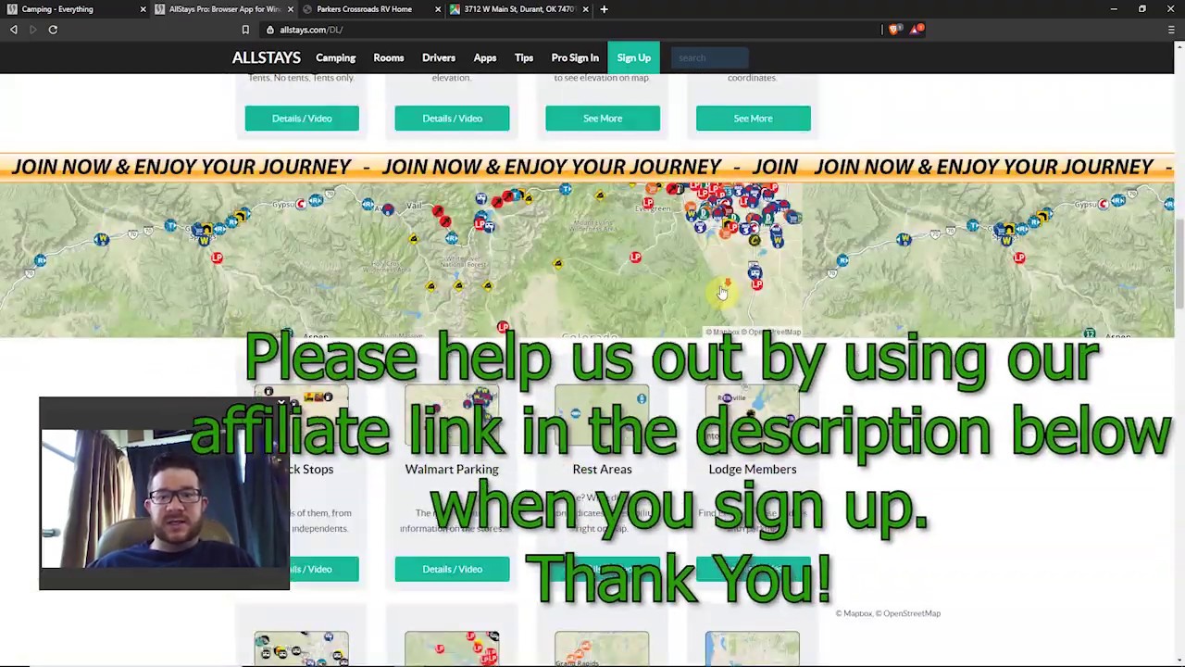Close the AllStays Pro Browser App tab
The height and width of the screenshot is (667, 1185).
(x=291, y=9)
